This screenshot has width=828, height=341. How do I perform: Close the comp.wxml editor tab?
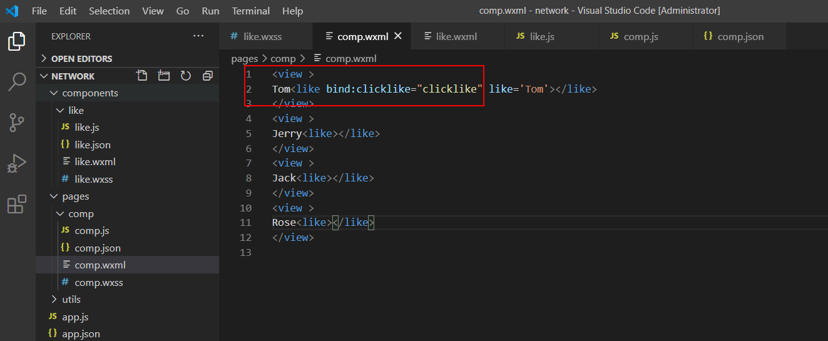coord(399,36)
